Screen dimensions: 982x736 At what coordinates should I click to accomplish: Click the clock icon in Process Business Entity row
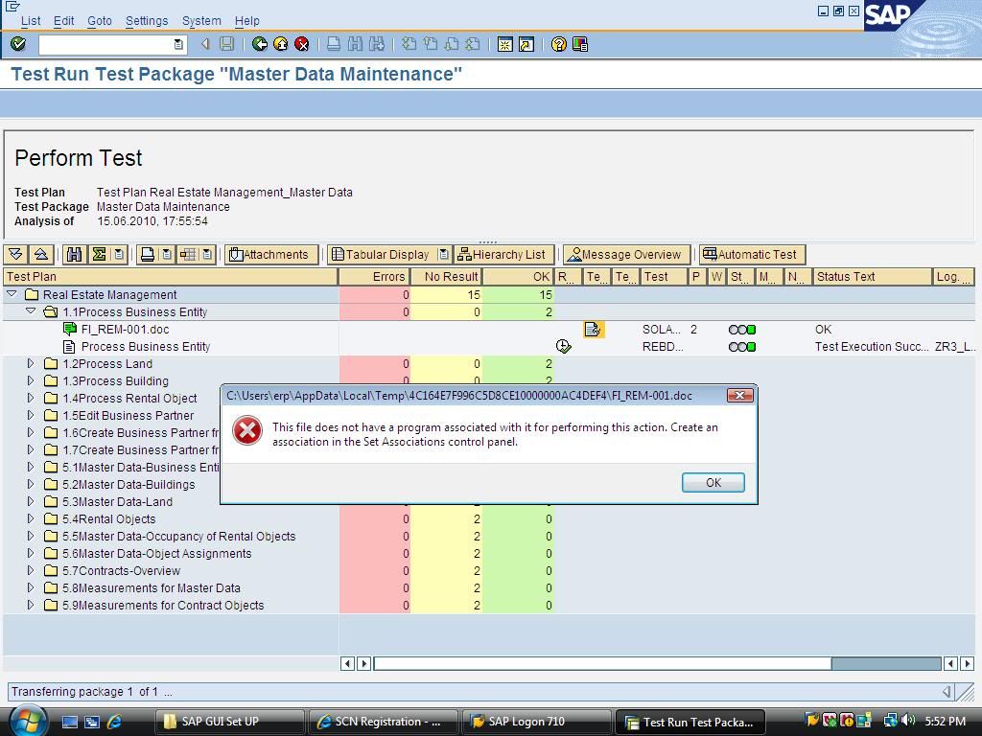tap(564, 346)
